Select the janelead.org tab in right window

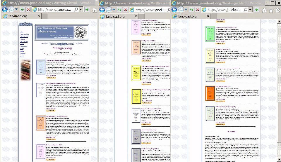(x=191, y=16)
